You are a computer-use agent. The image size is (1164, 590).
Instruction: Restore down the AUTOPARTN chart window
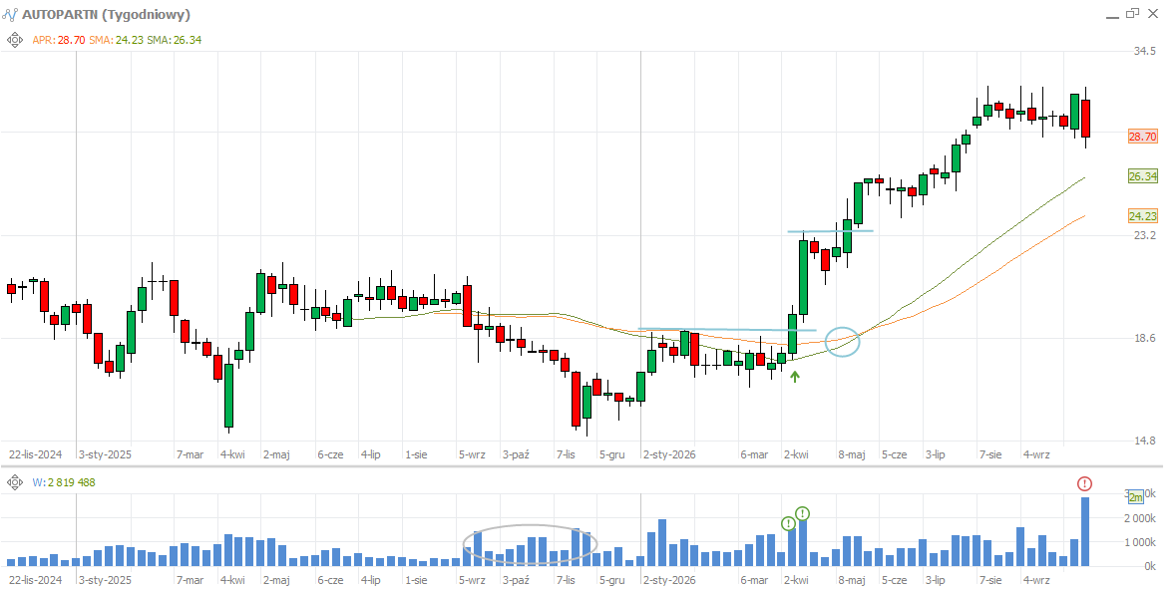[x=1132, y=13]
